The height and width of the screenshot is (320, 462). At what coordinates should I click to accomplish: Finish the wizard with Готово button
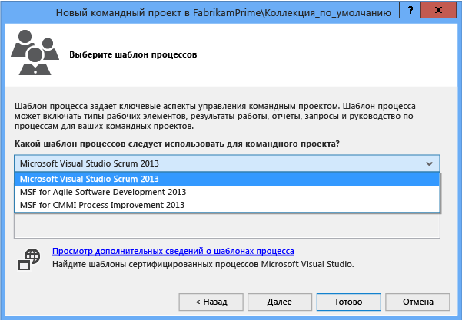click(349, 302)
